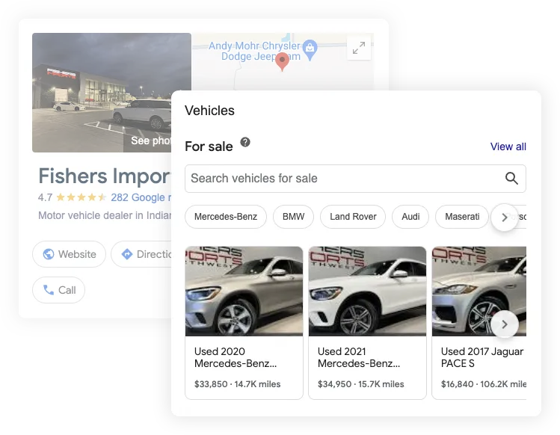560x435 pixels.
Task: Choose the Maserati brand filter
Action: coord(462,217)
